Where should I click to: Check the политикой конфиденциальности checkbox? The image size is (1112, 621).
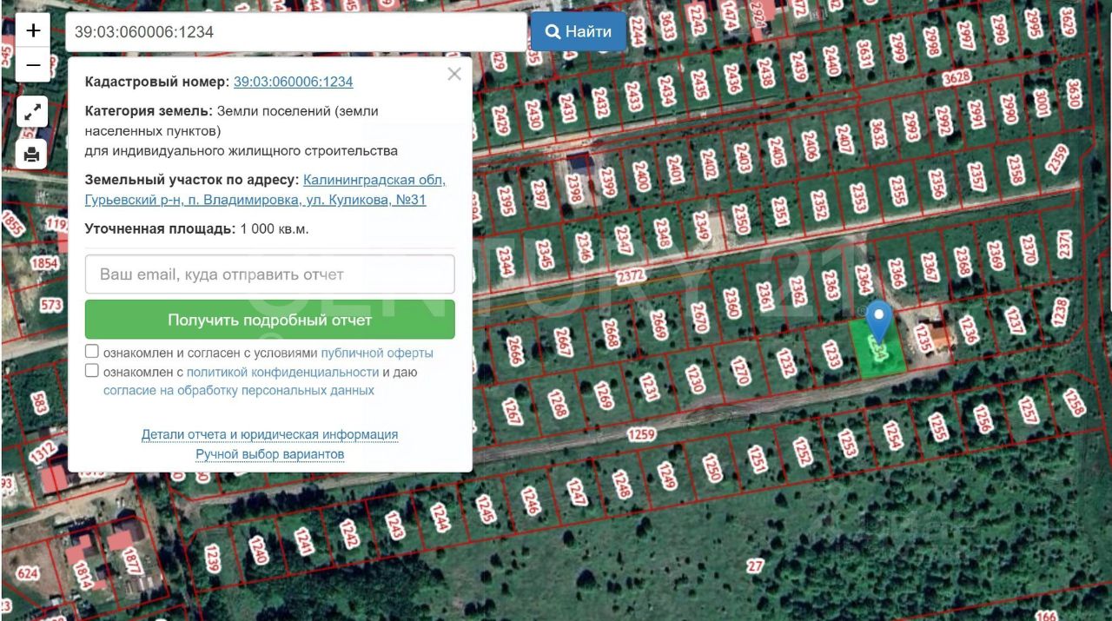click(x=92, y=371)
